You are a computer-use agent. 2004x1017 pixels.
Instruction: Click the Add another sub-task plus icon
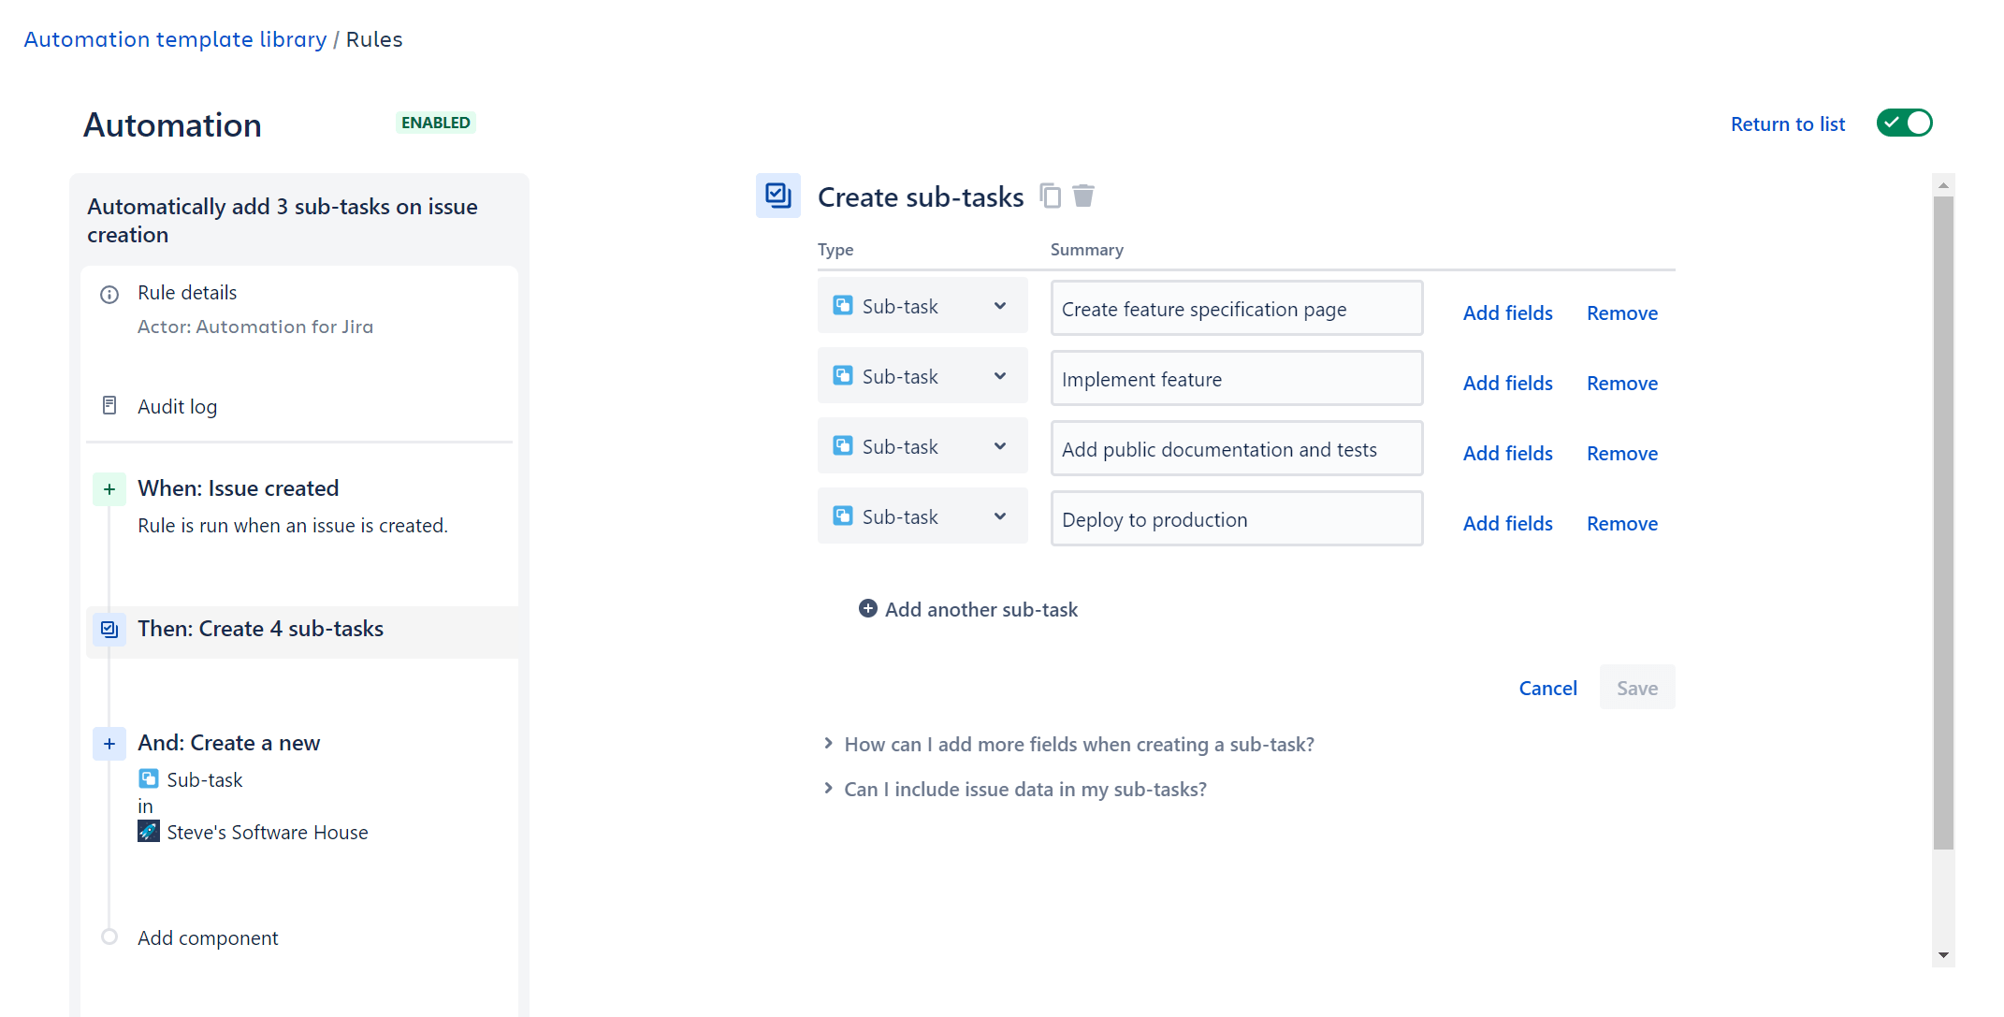(x=866, y=608)
